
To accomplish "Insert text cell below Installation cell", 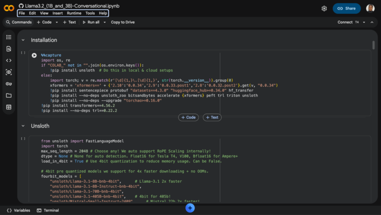I will 212,117.
